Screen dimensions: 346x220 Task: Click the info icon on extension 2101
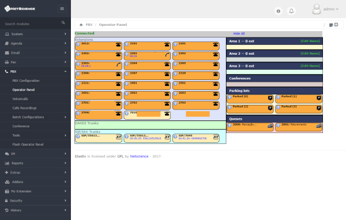coord(127,44)
